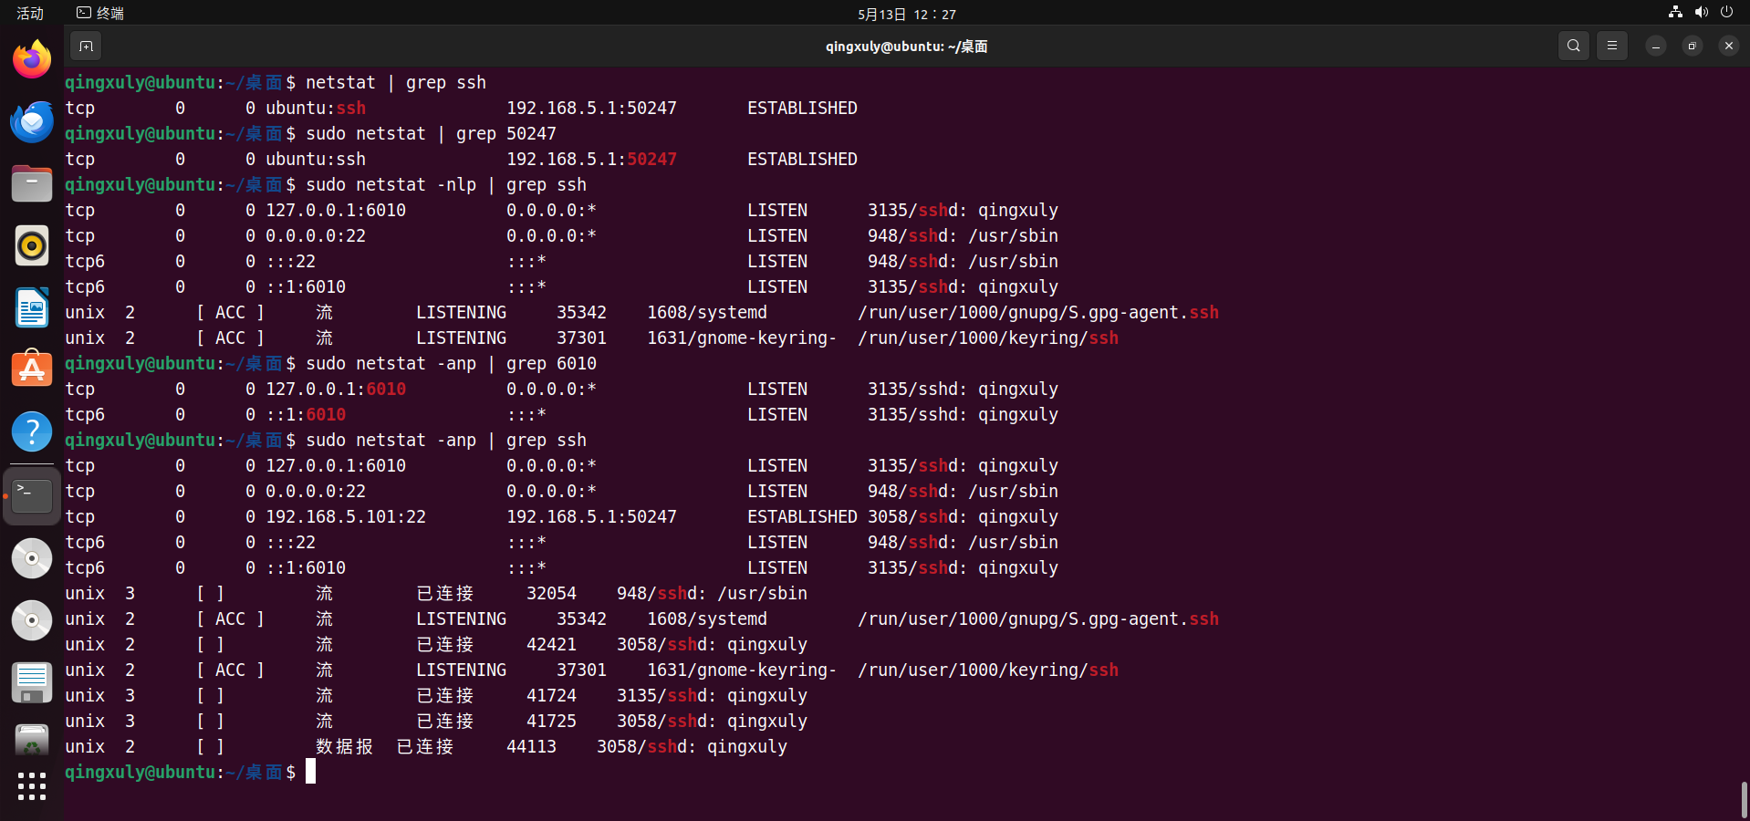Open a new terminal tab button
The height and width of the screenshot is (821, 1750).
coord(86,46)
